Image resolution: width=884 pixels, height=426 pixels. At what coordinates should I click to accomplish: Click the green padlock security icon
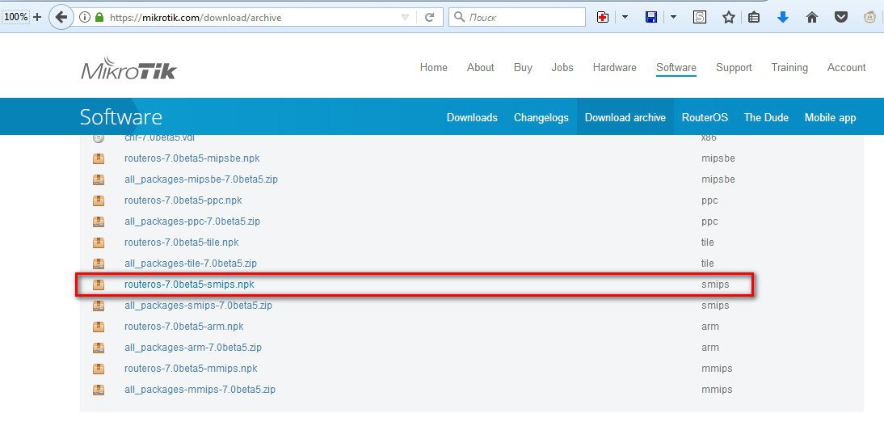click(x=99, y=18)
